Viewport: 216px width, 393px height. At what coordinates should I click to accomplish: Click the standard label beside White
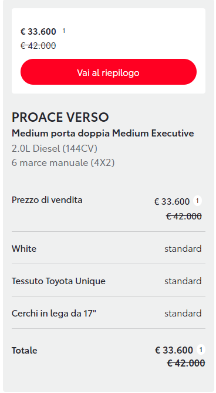183,249
